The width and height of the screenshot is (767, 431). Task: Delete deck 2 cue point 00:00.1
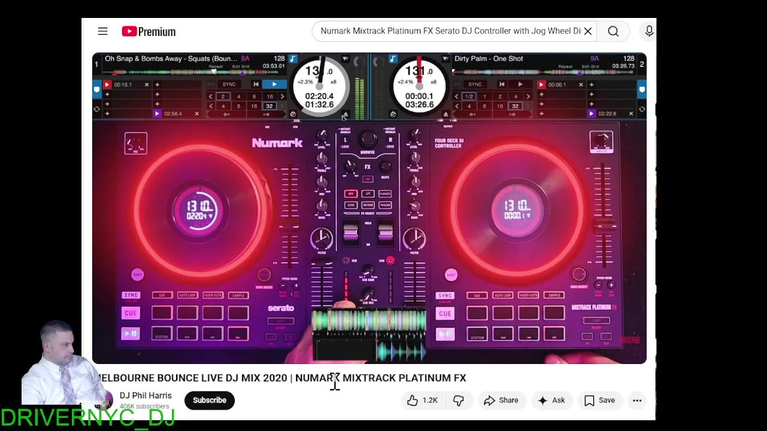(581, 85)
